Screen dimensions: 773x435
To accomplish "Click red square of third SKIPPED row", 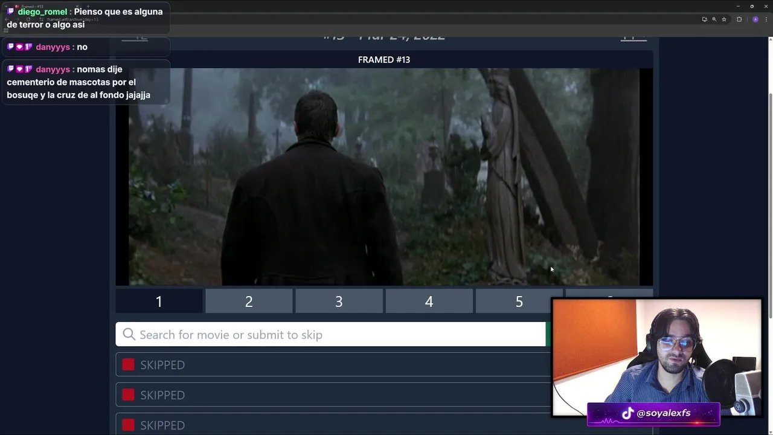I will (128, 425).
